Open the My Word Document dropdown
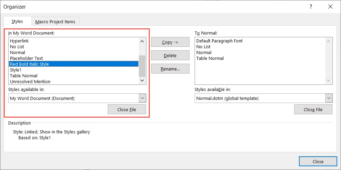341x170 pixels. click(143, 99)
